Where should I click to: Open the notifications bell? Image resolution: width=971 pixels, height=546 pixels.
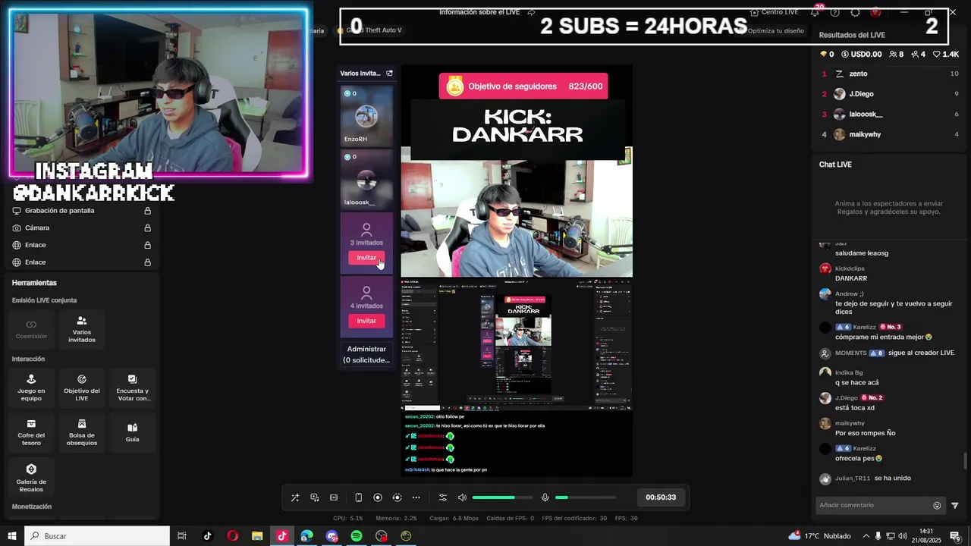tap(815, 12)
